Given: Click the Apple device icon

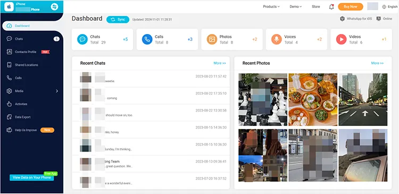Looking at the screenshot, I should (9, 6).
